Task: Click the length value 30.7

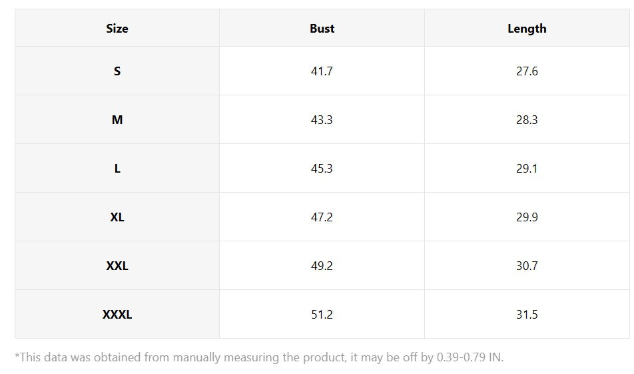Action: tap(527, 265)
